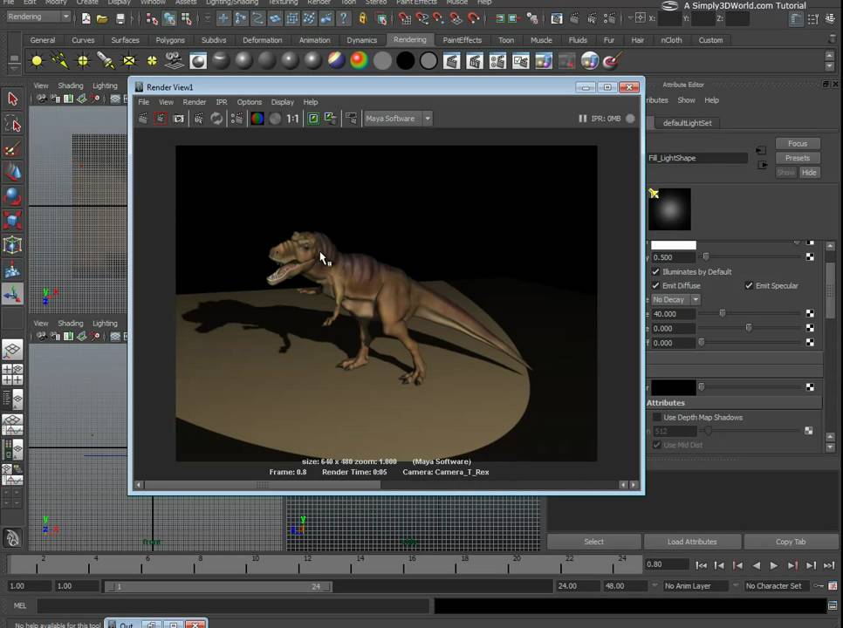Open Maya Software renderer dropdown
The height and width of the screenshot is (628, 843).
(398, 119)
